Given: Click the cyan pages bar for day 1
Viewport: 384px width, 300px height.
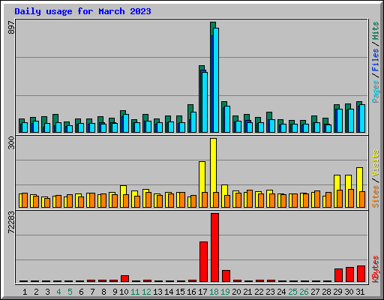Looking at the screenshot, I should tap(25, 127).
